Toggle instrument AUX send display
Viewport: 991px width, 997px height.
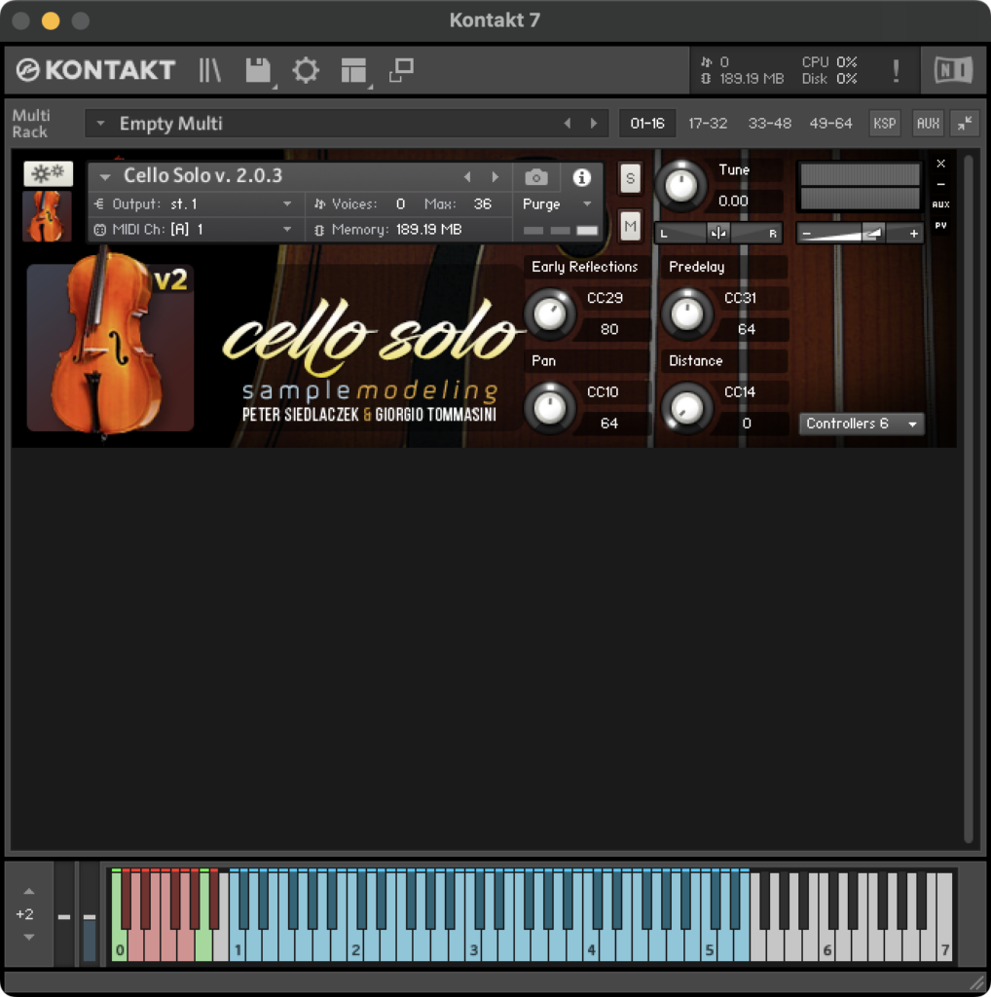click(x=940, y=204)
